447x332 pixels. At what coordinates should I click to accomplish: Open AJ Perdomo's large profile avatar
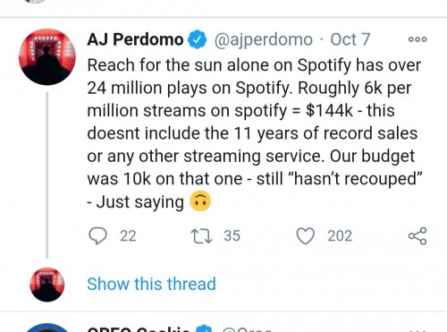point(47,57)
